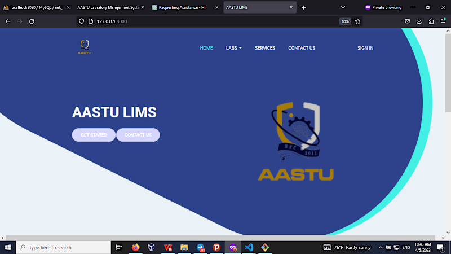
Task: Click the large AASTU logo image
Action: [296, 141]
